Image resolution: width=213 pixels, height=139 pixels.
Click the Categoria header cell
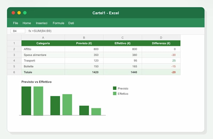point(43,43)
